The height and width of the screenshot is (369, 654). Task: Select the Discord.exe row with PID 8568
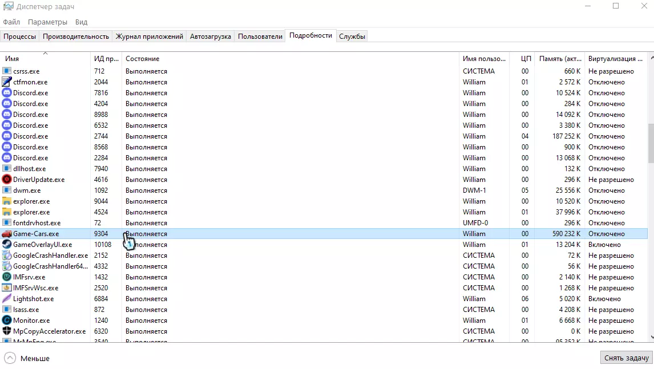pyautogui.click(x=324, y=147)
